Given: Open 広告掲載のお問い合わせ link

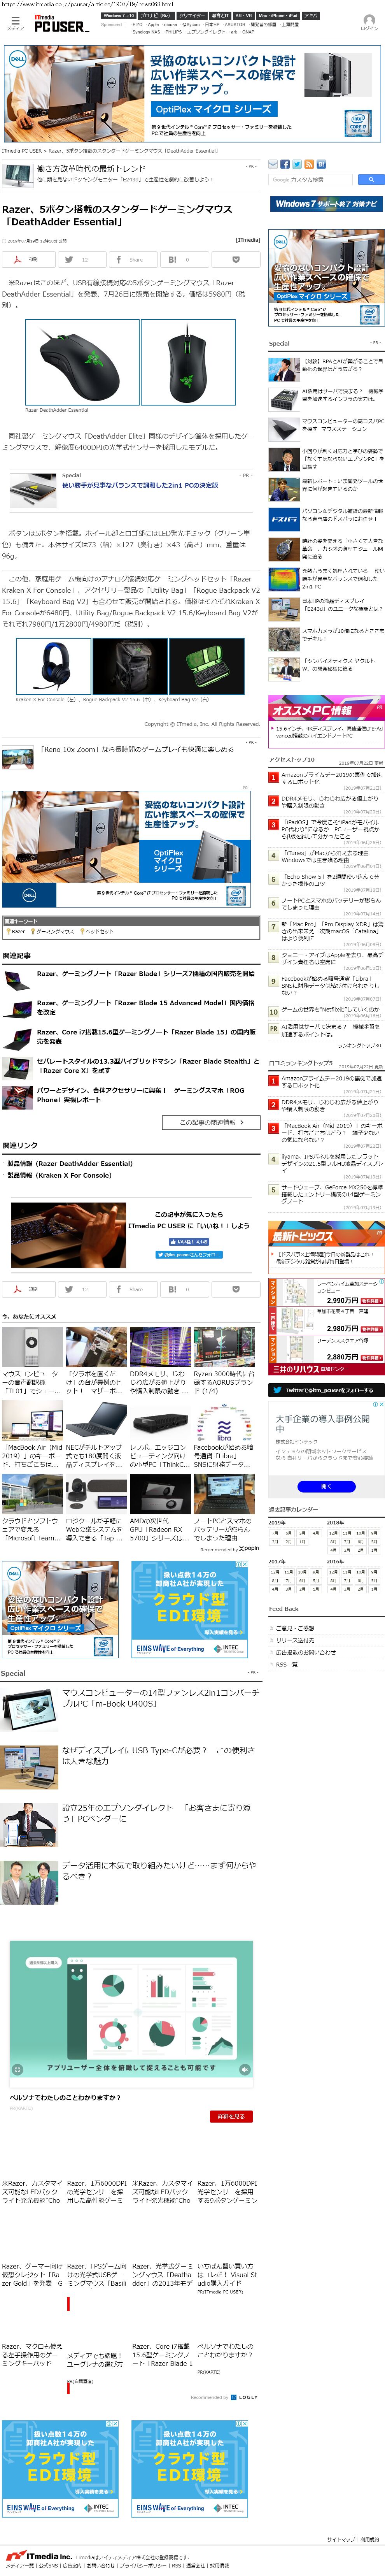Looking at the screenshot, I should [306, 1652].
